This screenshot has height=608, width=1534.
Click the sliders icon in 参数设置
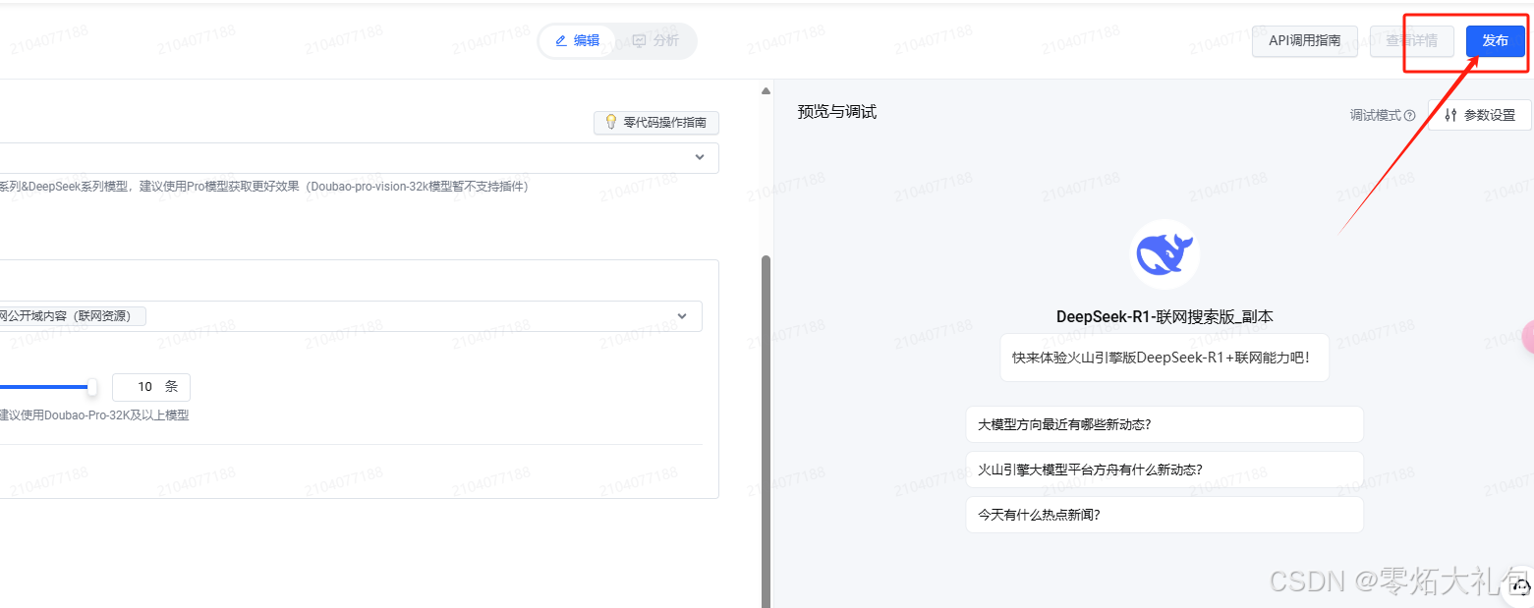coord(1450,115)
